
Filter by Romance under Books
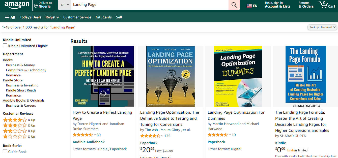click(x=13, y=75)
